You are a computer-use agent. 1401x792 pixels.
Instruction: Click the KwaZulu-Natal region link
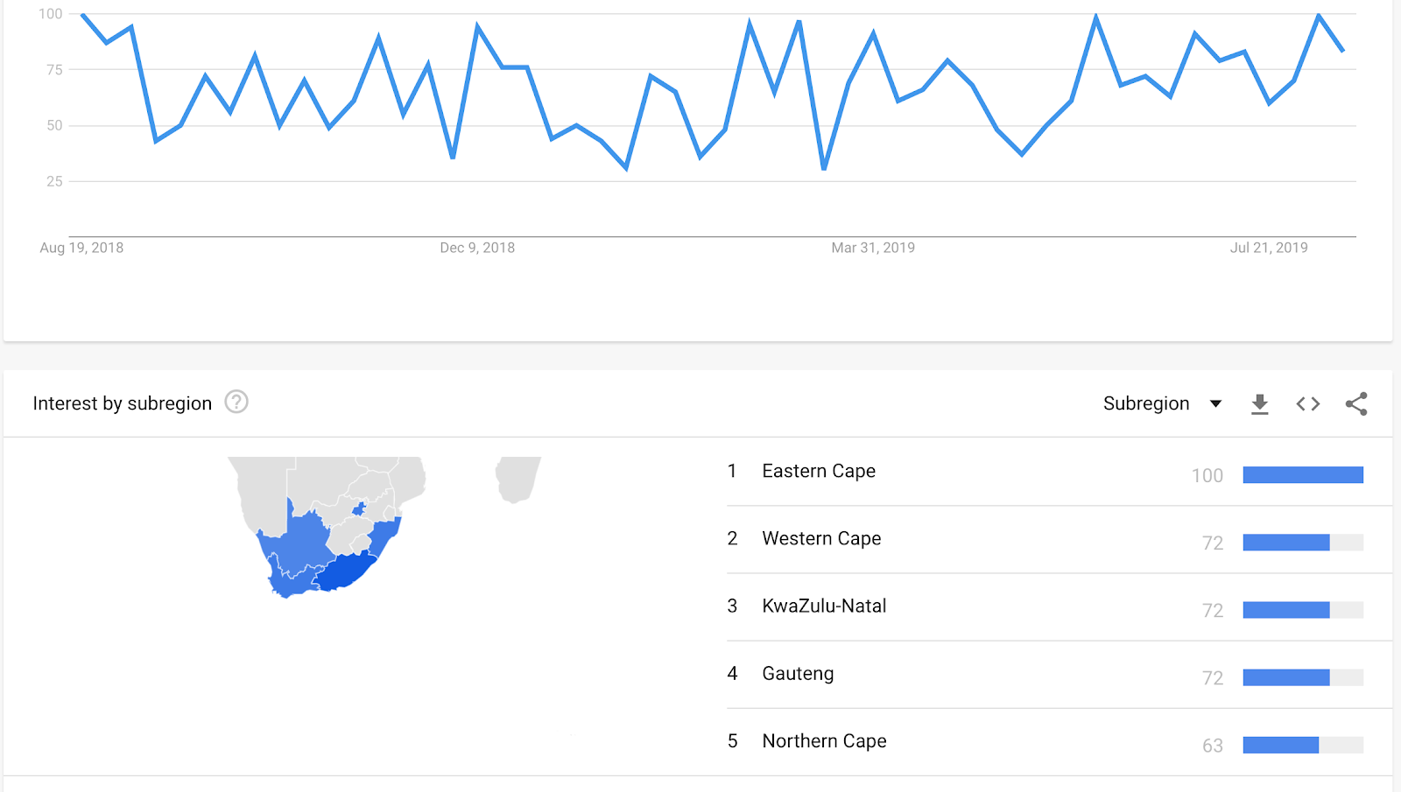point(824,606)
